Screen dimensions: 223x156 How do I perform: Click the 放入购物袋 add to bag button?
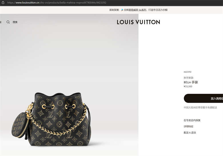tap(203, 98)
